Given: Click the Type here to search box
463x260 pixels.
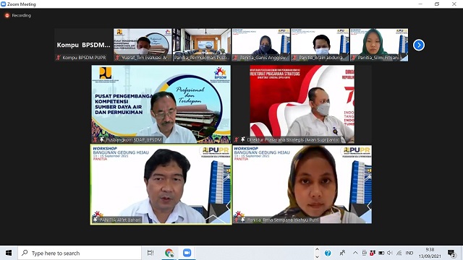Looking at the screenshot, I should point(80,253).
